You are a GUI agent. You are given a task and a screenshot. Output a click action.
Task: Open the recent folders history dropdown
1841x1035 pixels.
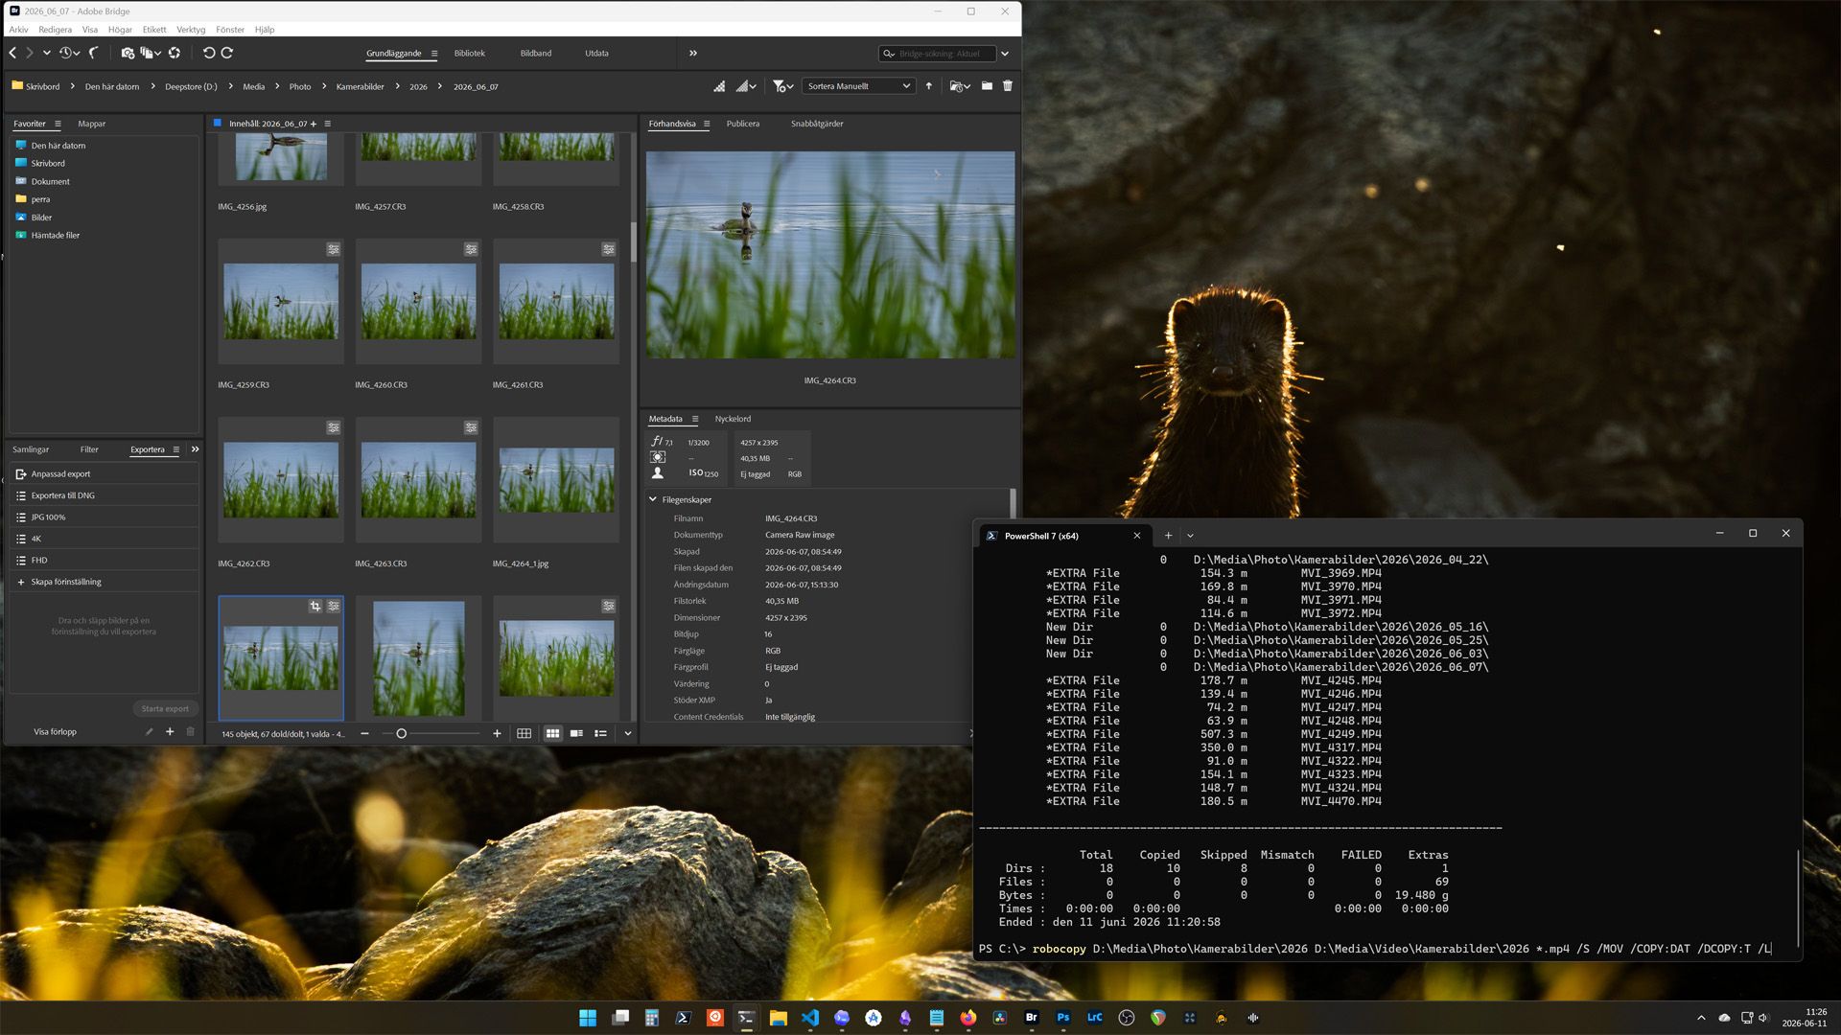pyautogui.click(x=69, y=54)
